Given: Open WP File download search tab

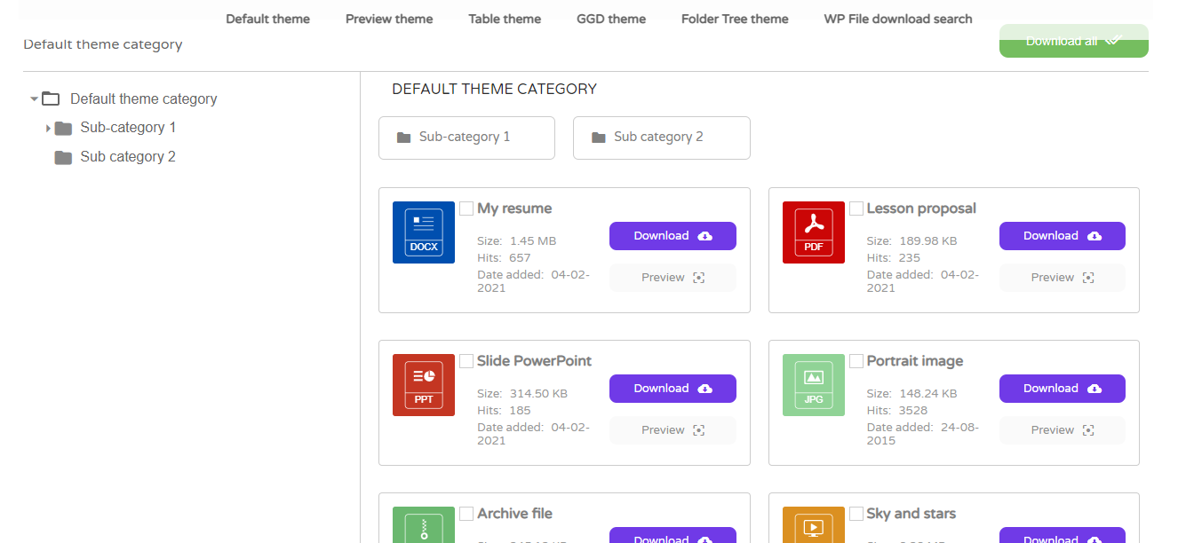Looking at the screenshot, I should pyautogui.click(x=897, y=19).
